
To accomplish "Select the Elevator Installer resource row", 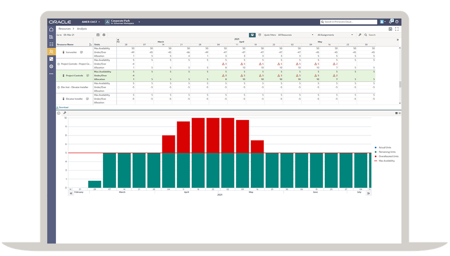I will 216,99.
